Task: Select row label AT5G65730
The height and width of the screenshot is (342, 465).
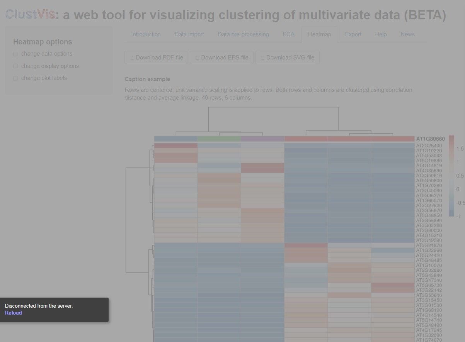Action: pyautogui.click(x=429, y=286)
